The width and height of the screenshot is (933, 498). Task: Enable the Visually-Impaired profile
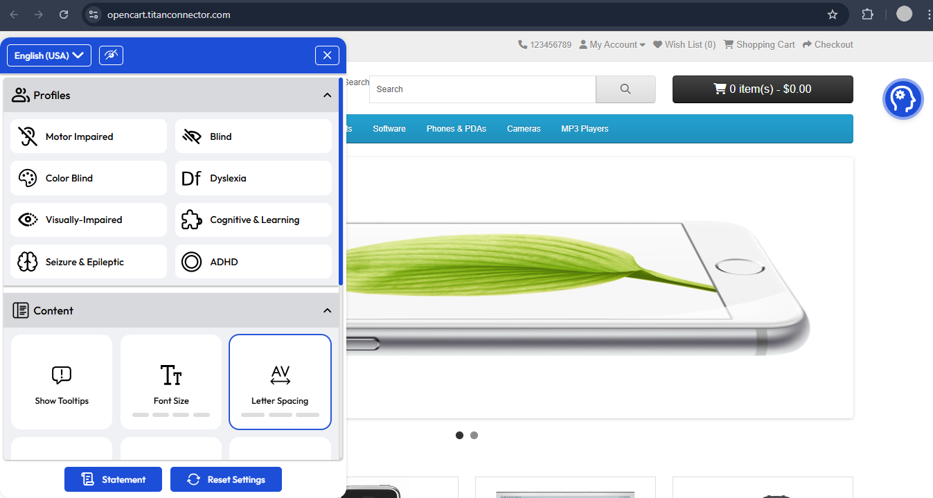point(88,220)
